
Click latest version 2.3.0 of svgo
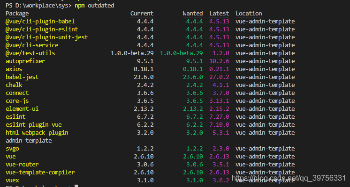[x=221, y=149]
